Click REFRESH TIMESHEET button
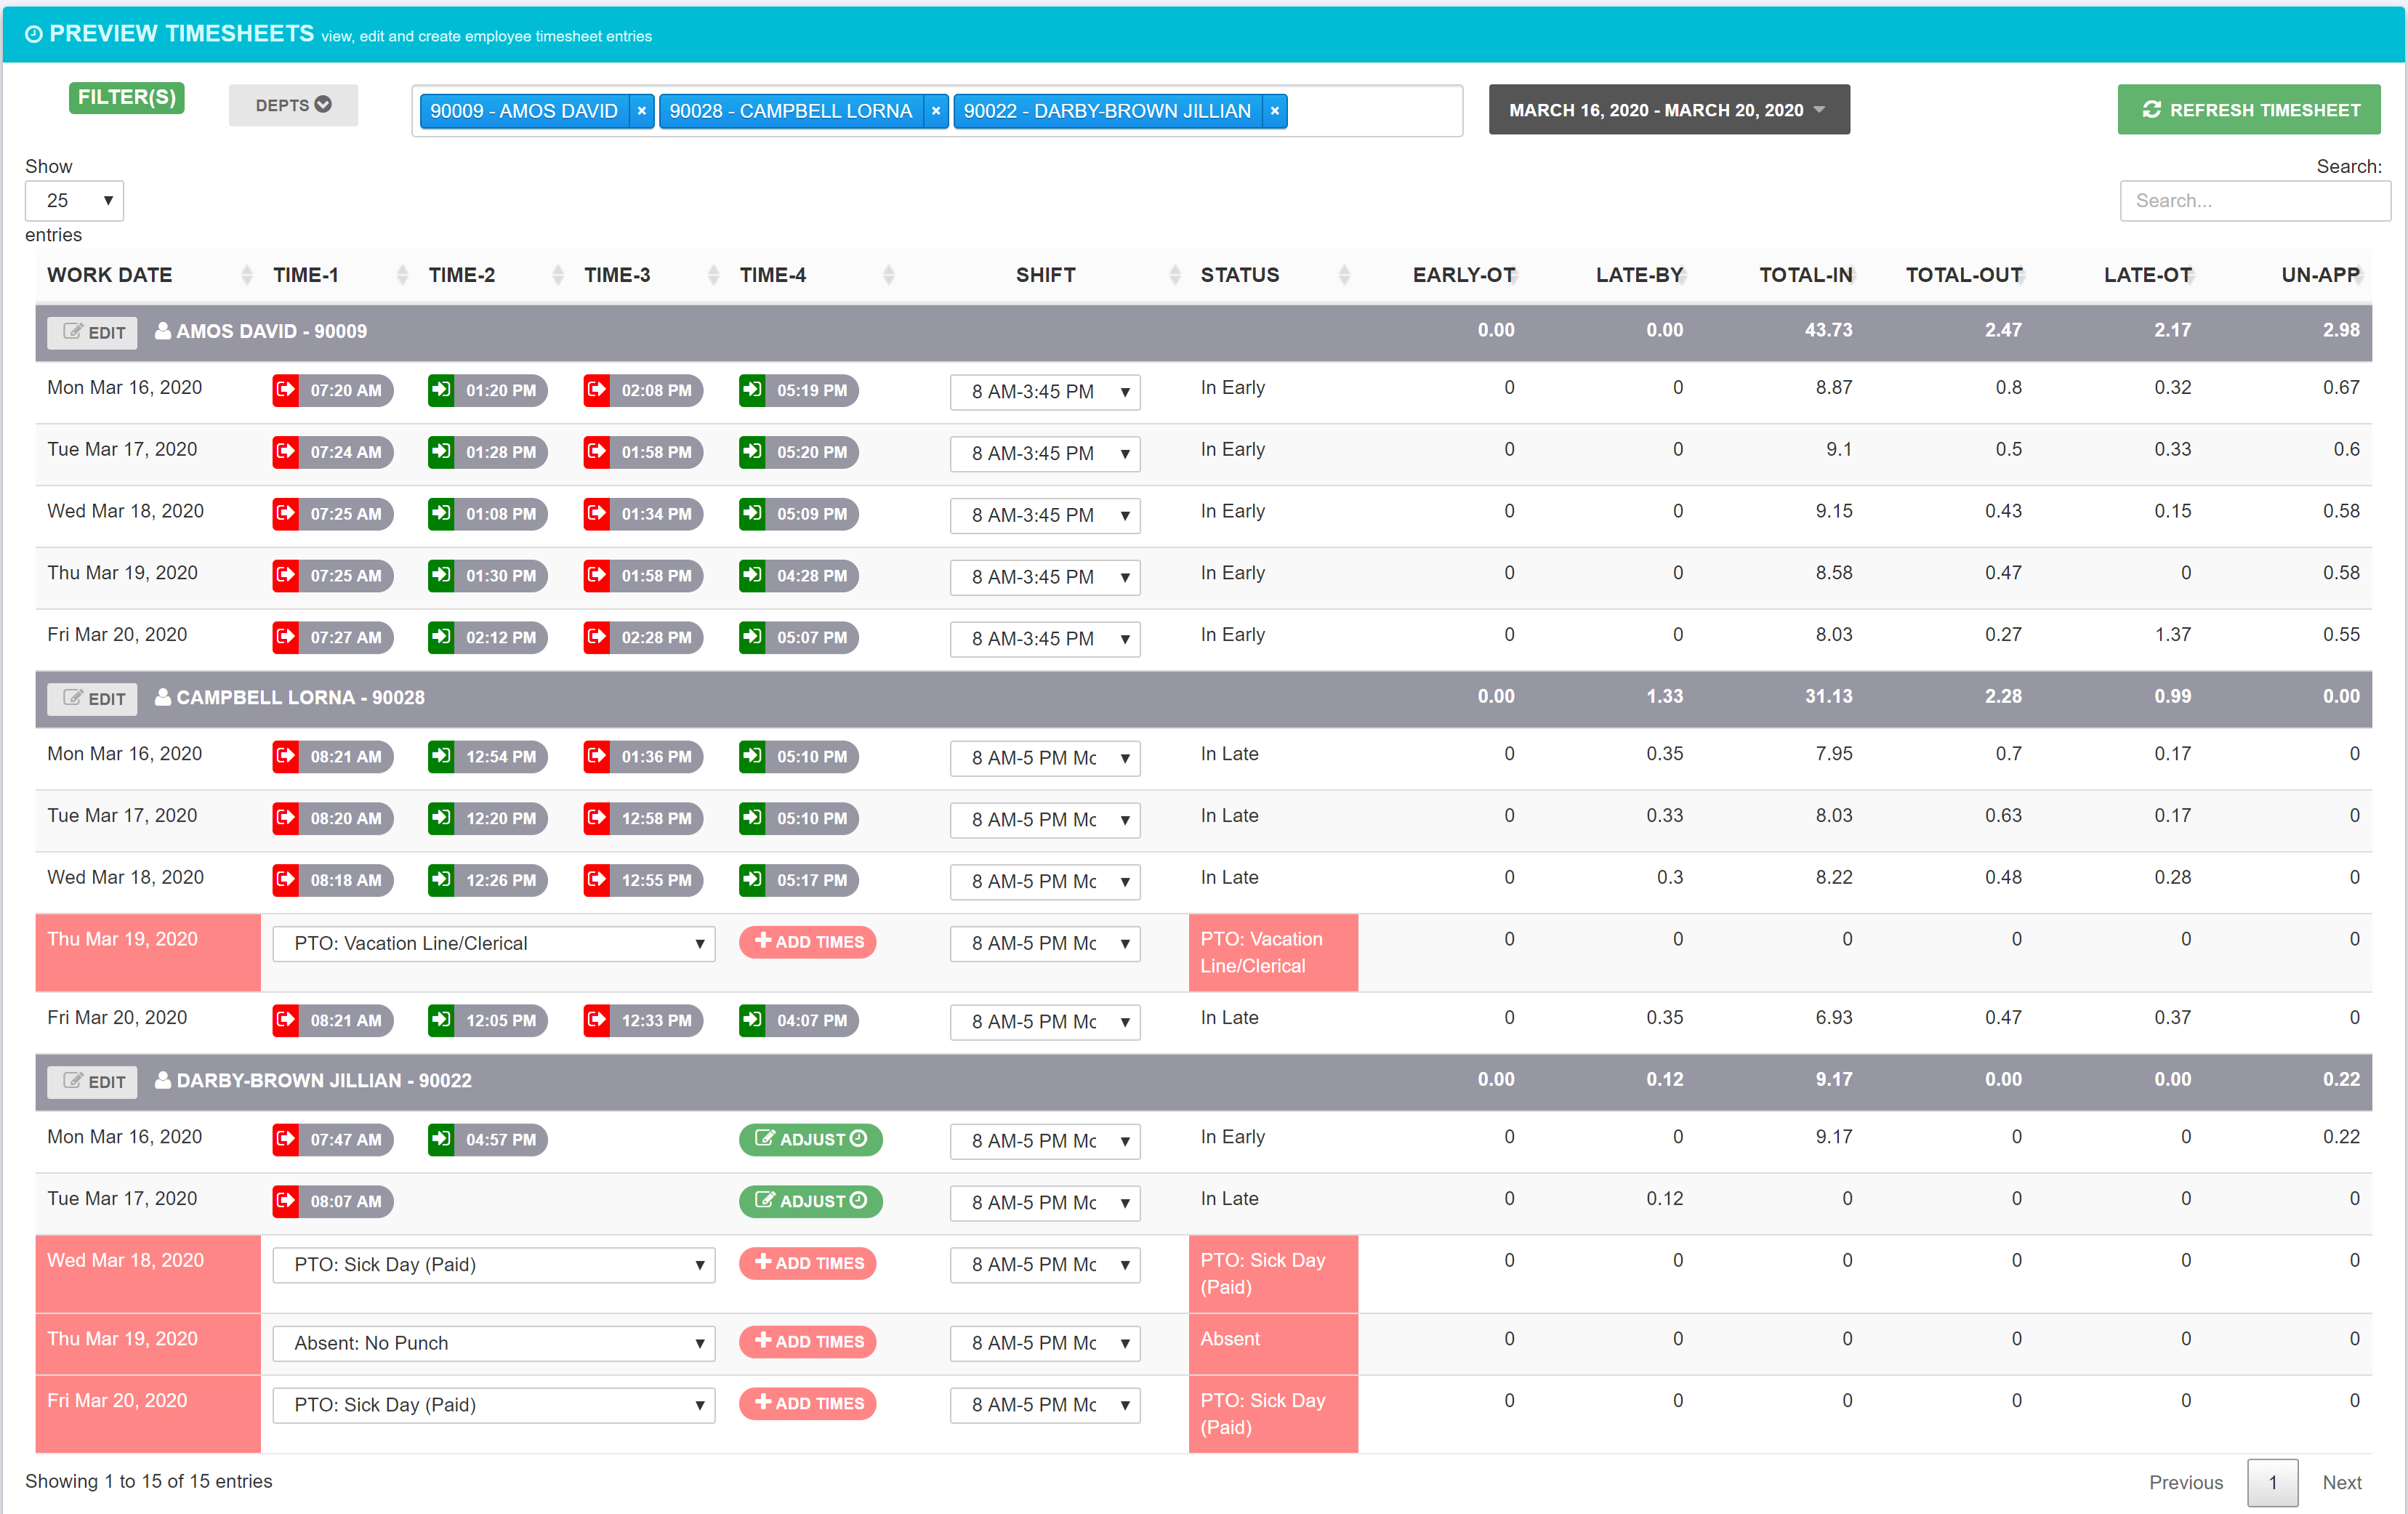 click(x=2248, y=110)
